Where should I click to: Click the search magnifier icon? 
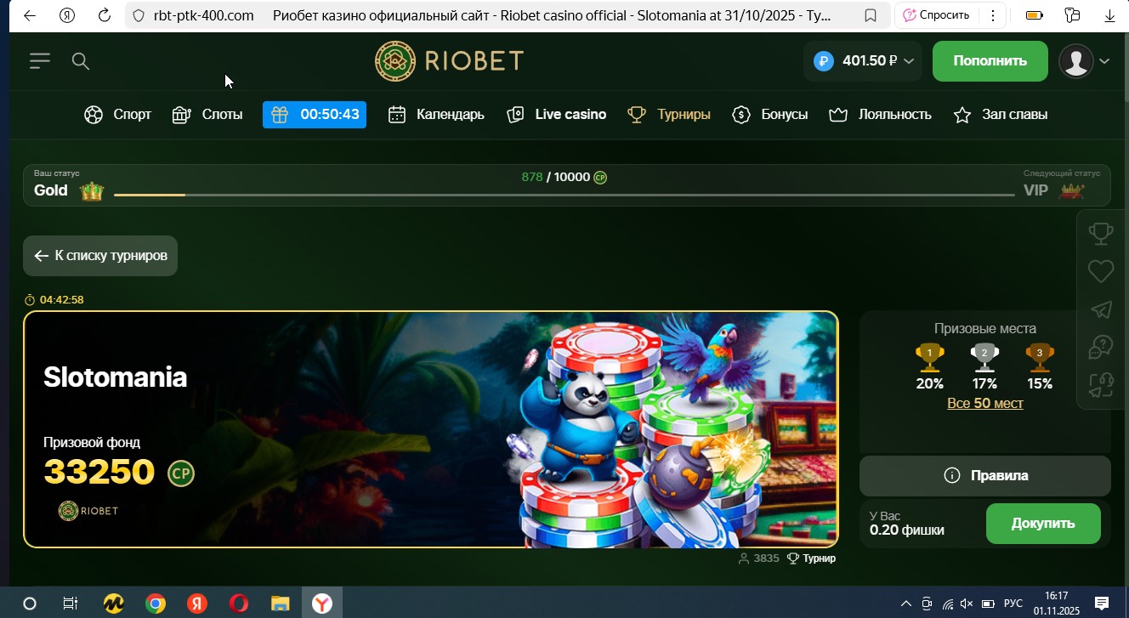tap(81, 60)
